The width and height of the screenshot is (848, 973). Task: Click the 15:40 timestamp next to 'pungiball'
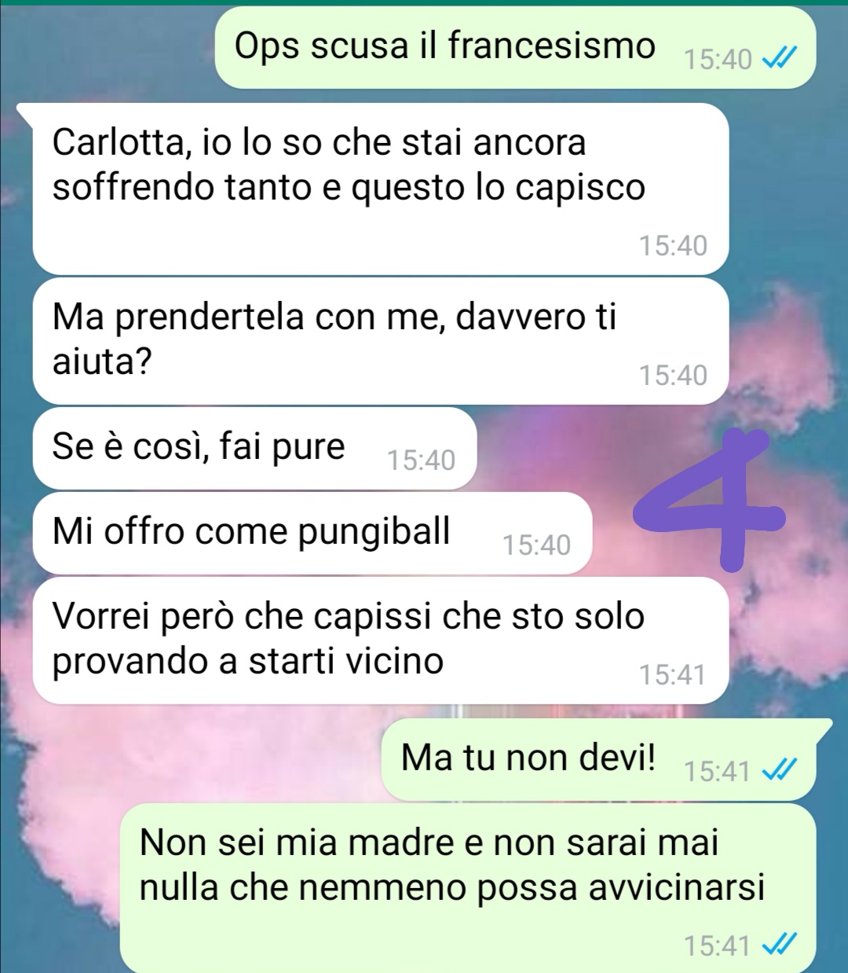coord(536,545)
